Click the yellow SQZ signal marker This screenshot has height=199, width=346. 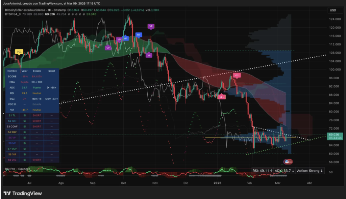tap(19, 52)
